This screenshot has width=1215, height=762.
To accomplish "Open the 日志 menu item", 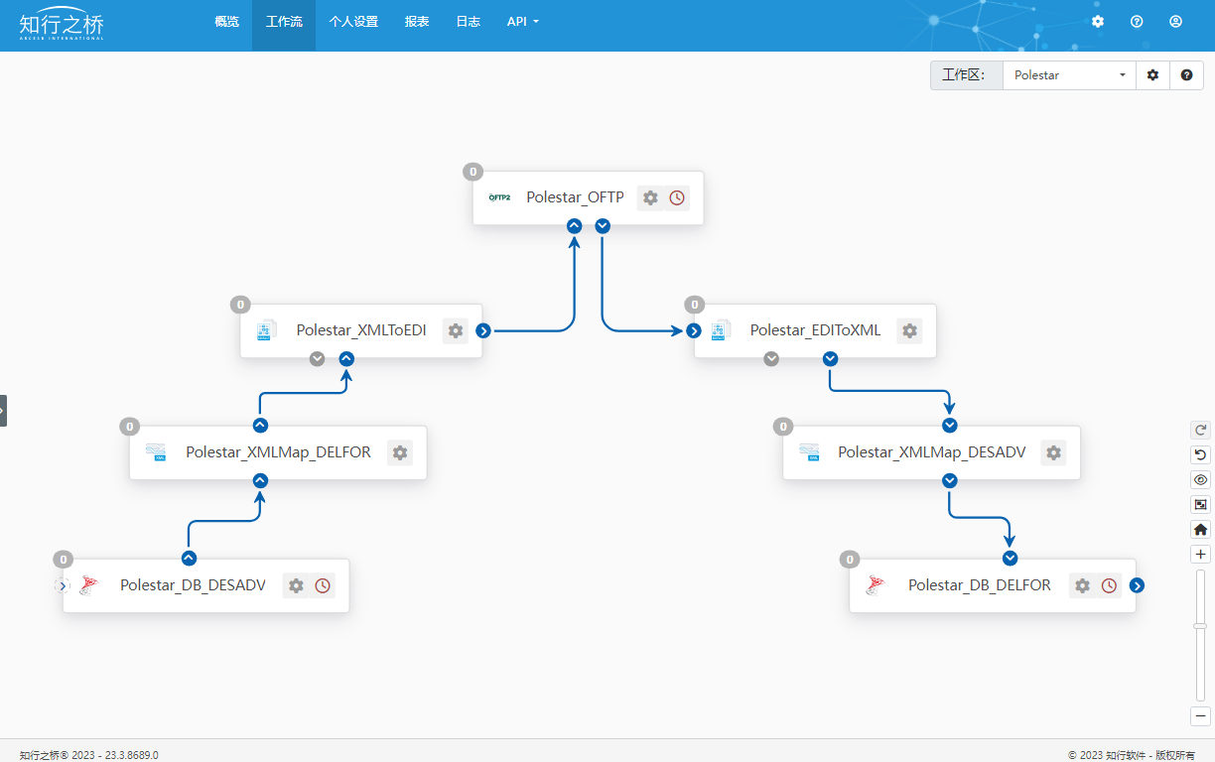I will tap(468, 22).
